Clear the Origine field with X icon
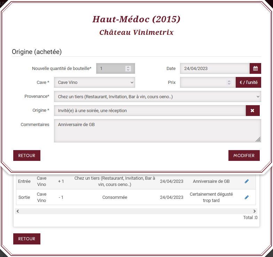The width and height of the screenshot is (273, 257). (252, 111)
